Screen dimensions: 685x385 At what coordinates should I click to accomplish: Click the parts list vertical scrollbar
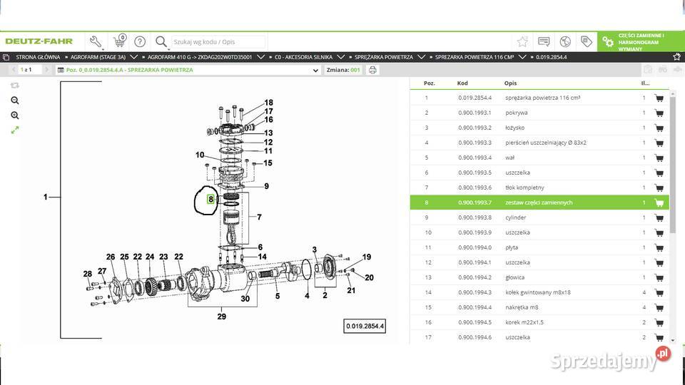tap(672, 164)
